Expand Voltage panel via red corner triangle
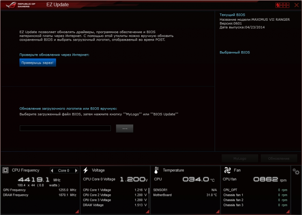Viewport: 302px width, 215px height. click(148, 212)
